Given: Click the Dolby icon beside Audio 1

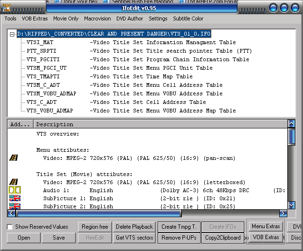Looking at the screenshot, I should (15, 190).
